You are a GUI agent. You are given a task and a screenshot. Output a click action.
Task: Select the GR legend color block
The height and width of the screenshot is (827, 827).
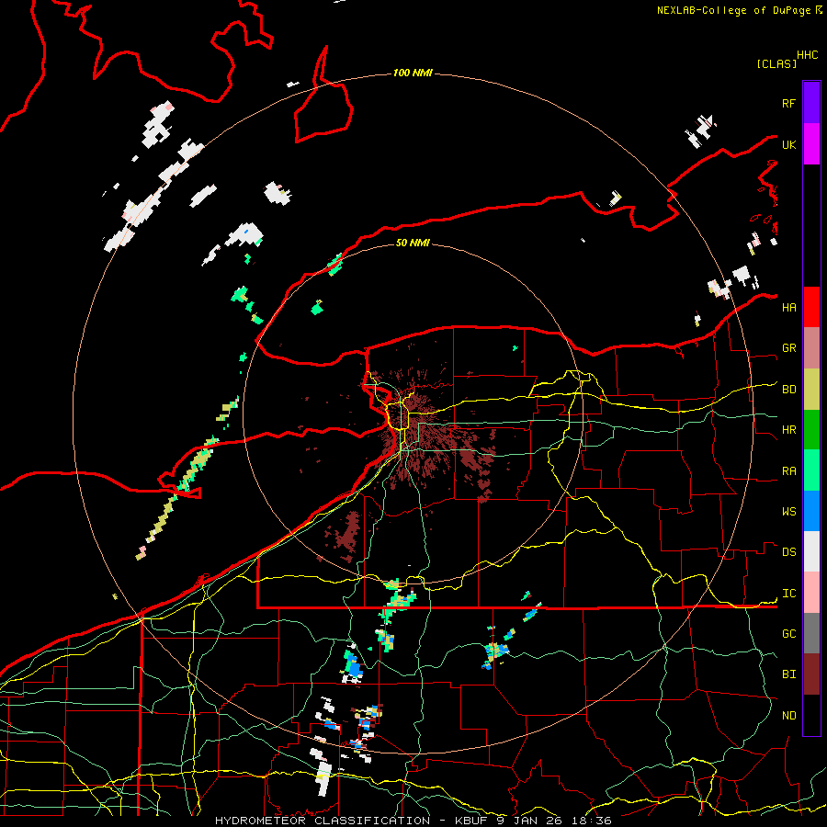pyautogui.click(x=811, y=348)
